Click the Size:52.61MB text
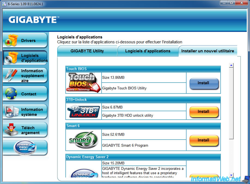250x184 pixels. point(113,135)
